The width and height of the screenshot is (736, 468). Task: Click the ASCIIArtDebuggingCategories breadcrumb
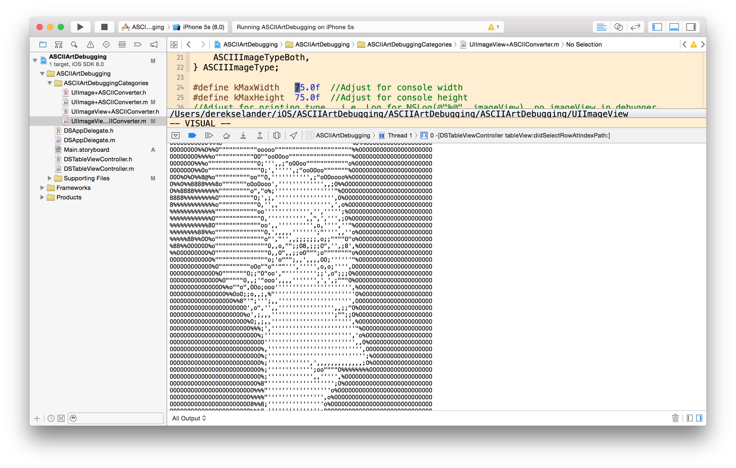[409, 45]
